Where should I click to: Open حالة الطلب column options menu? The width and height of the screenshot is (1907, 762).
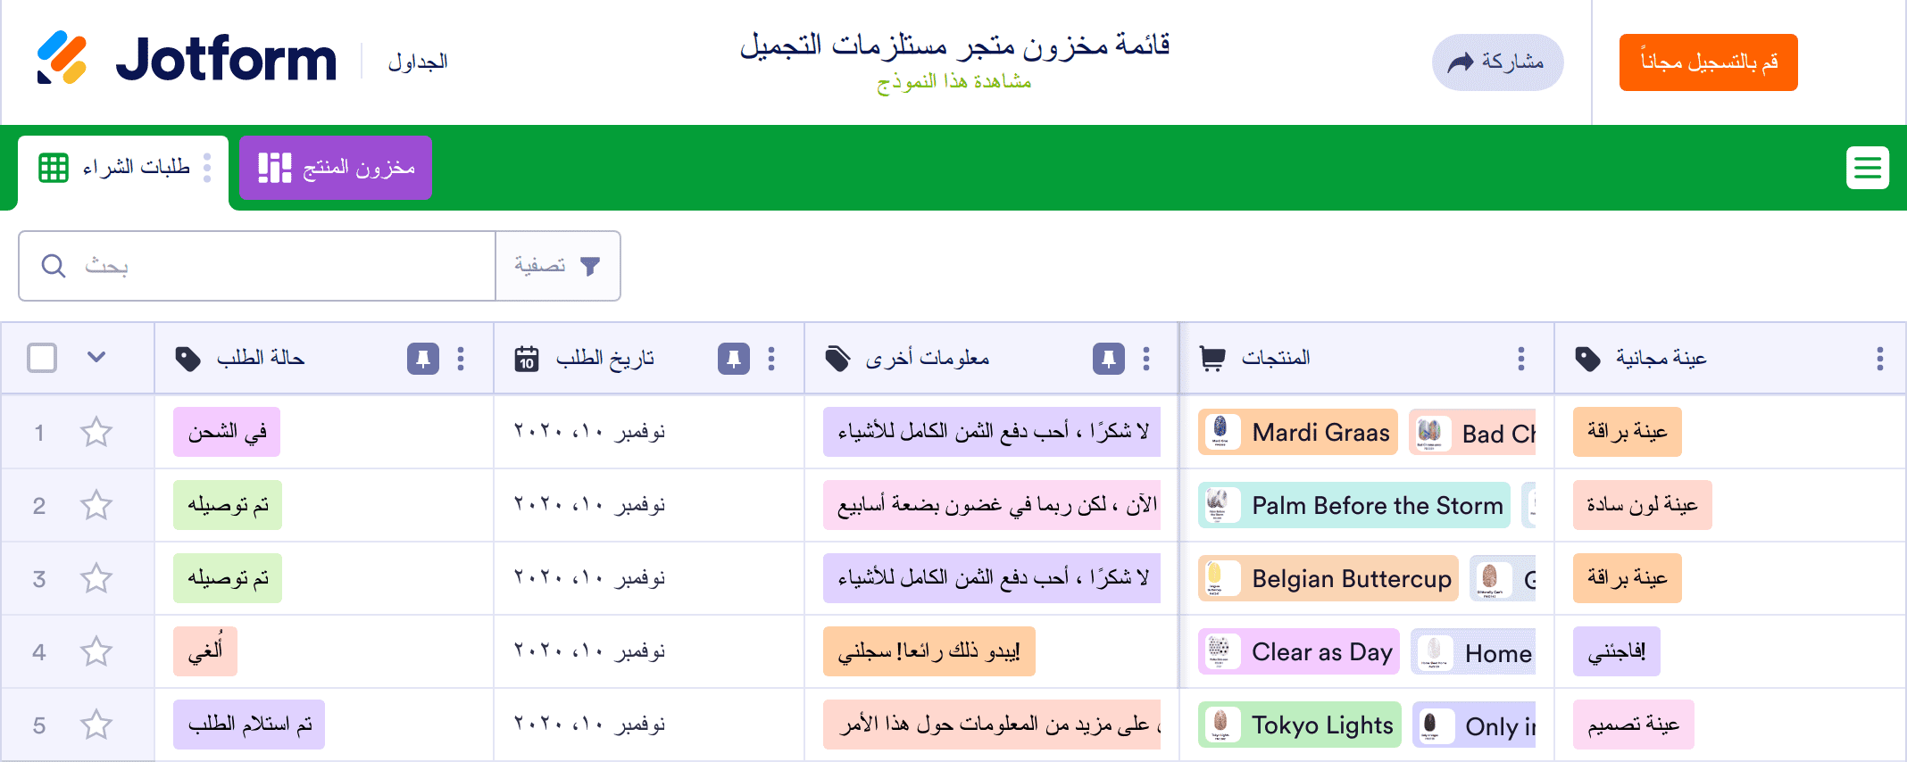[461, 359]
